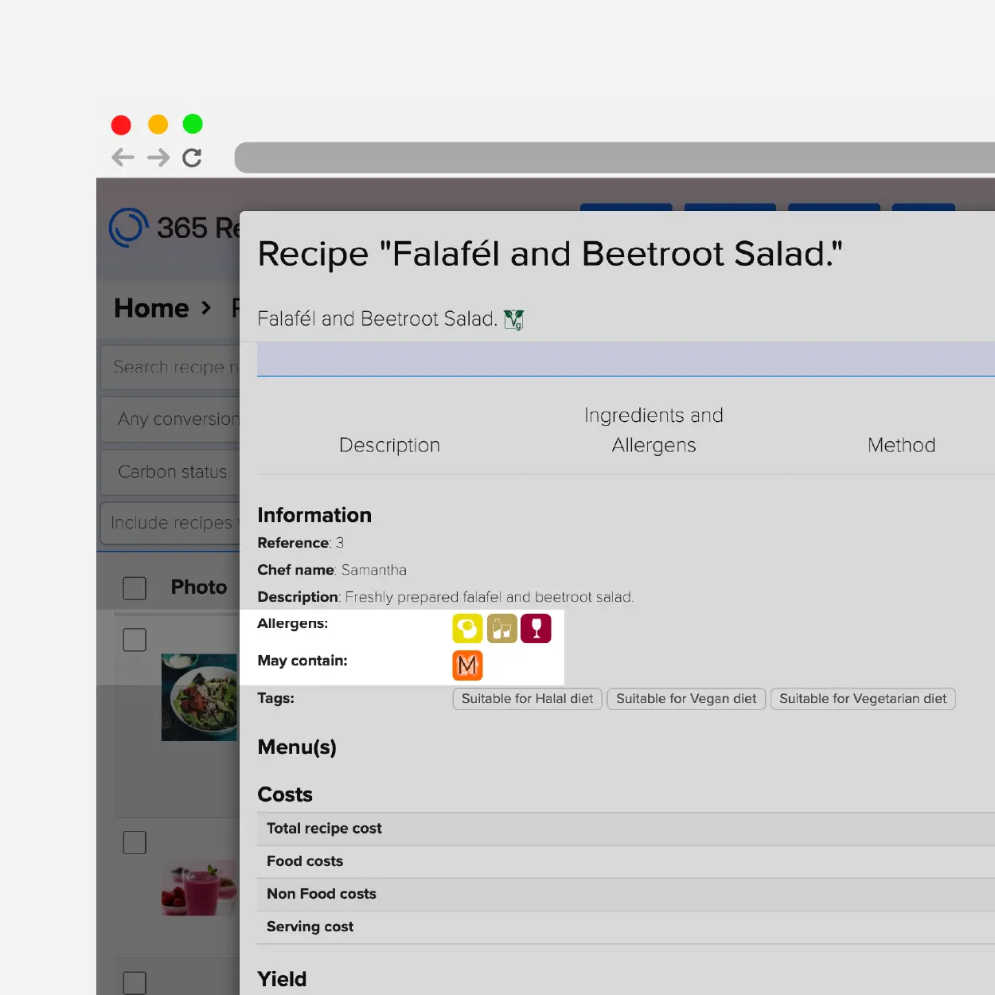Click the Photo column header
The height and width of the screenshot is (995, 995).
pyautogui.click(x=199, y=587)
